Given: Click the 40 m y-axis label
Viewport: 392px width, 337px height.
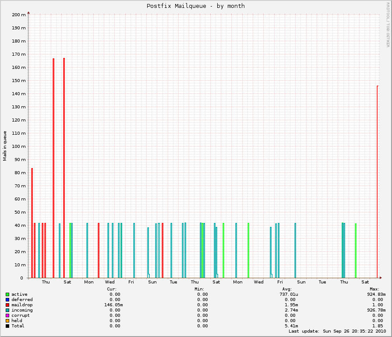Looking at the screenshot, I should pyautogui.click(x=20, y=226).
